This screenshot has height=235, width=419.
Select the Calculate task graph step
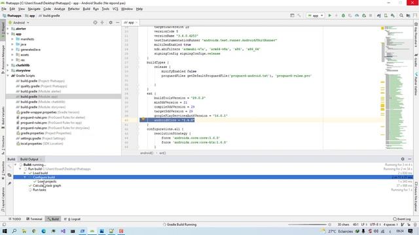[x=46, y=185]
